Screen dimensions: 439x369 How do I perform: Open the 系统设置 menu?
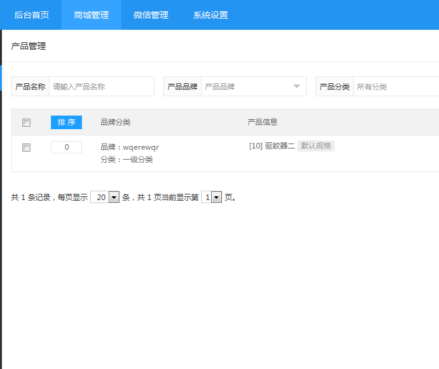(210, 15)
